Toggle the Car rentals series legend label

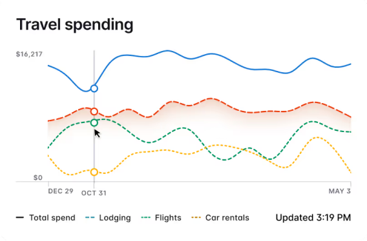(x=227, y=218)
